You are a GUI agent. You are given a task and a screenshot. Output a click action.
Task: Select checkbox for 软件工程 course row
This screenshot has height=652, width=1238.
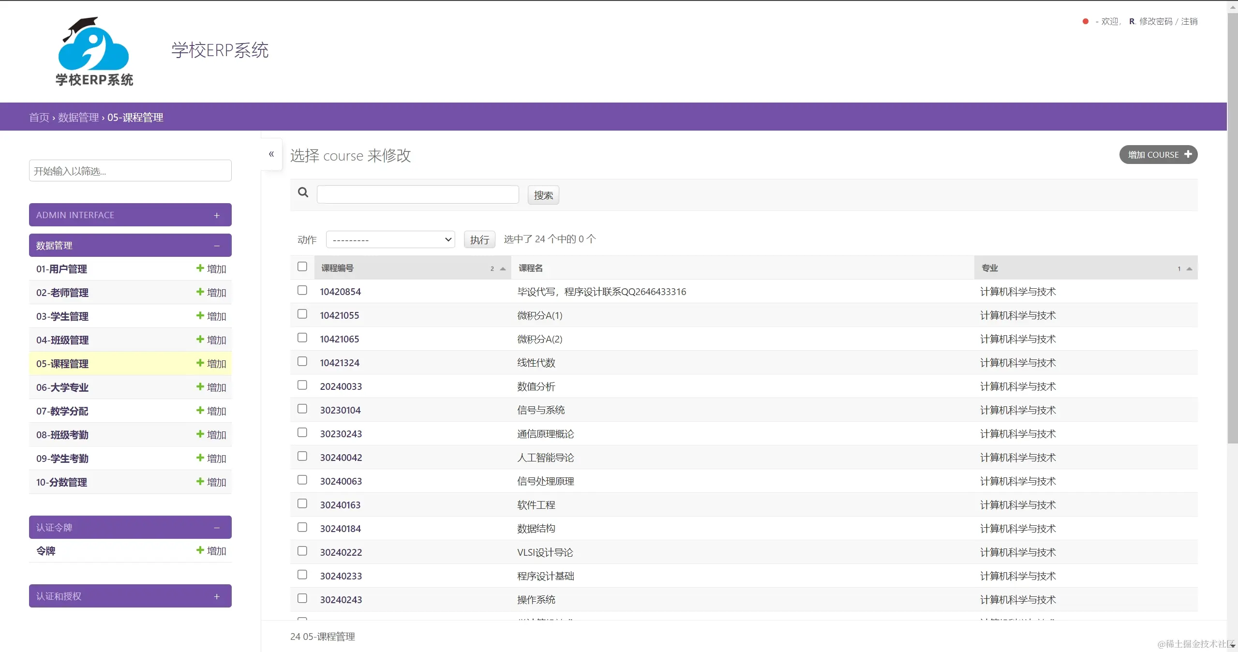click(302, 504)
